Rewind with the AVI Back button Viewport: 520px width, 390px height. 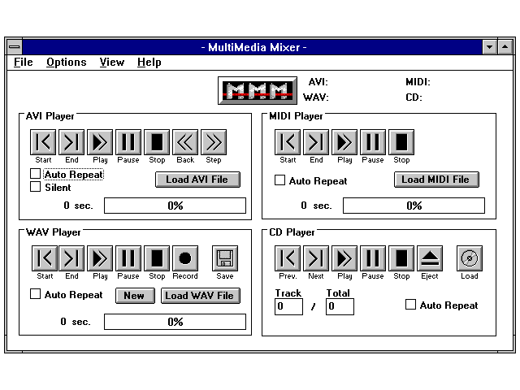(x=185, y=142)
